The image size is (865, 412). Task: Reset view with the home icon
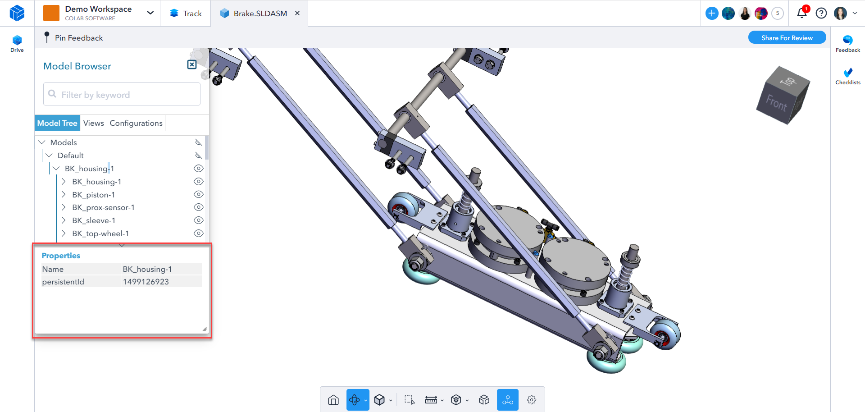coord(333,400)
